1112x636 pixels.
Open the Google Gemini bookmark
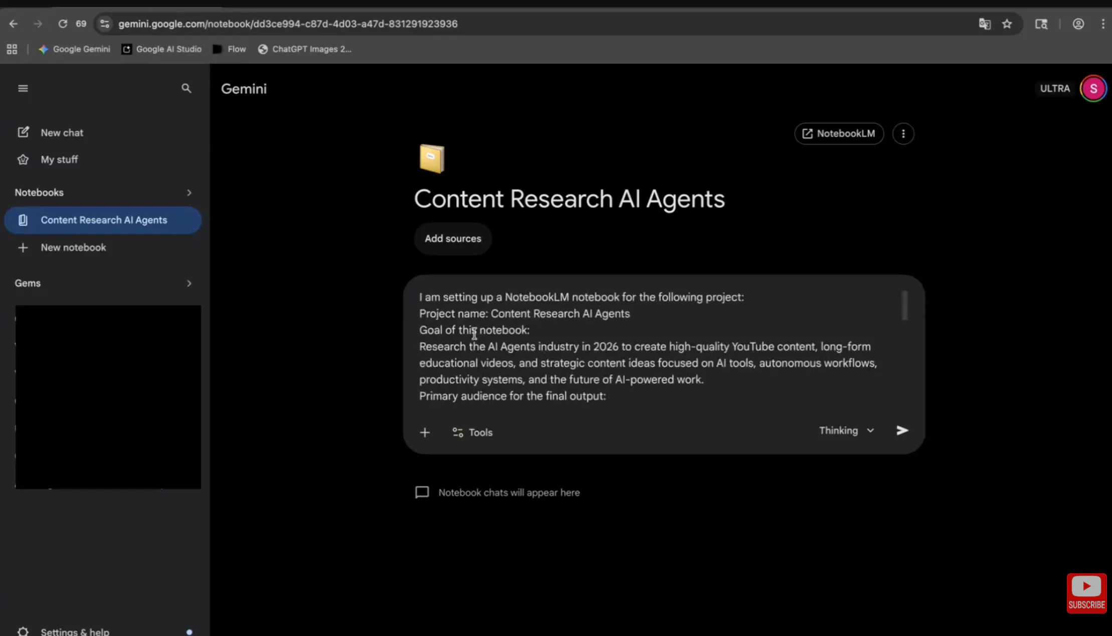[74, 49]
